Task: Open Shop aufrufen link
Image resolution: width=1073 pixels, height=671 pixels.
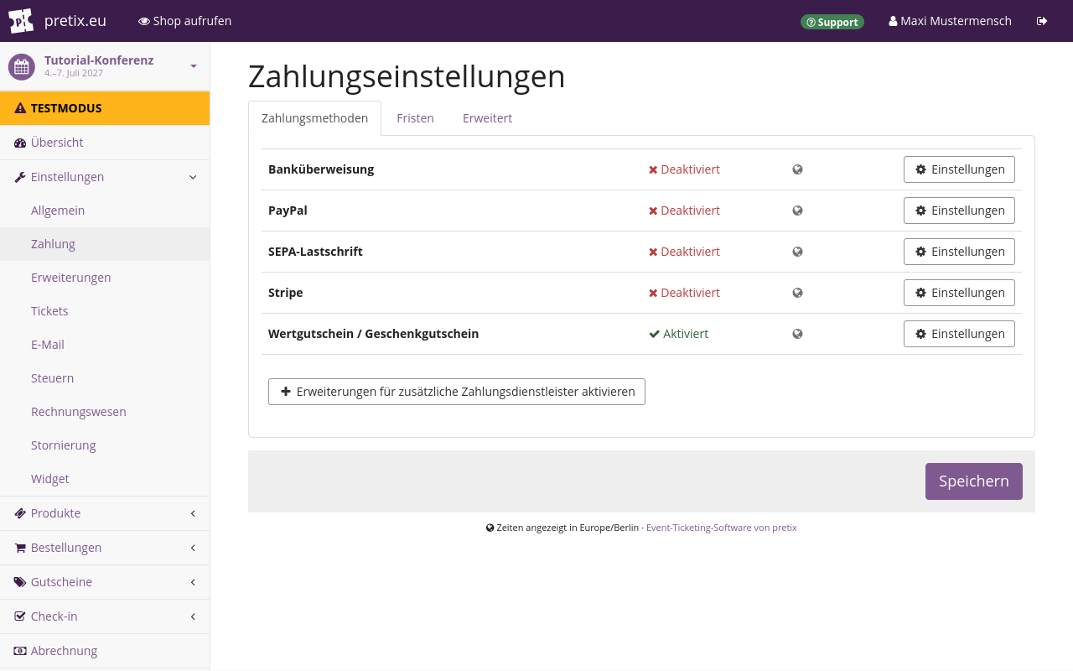Action: (184, 21)
